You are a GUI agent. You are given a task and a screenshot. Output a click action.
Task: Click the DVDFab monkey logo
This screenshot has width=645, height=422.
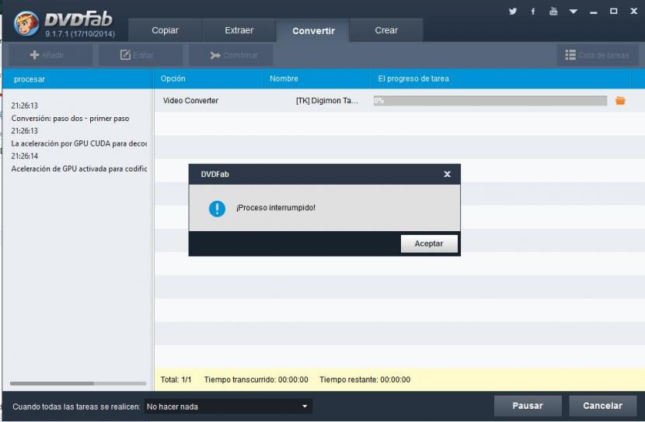point(26,23)
